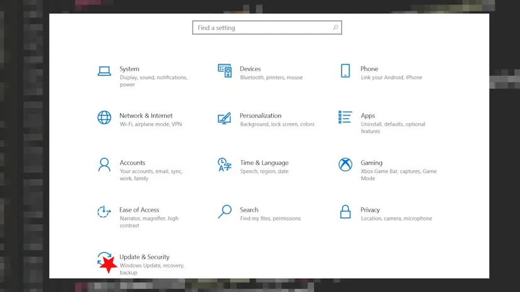Viewport: 520px width, 292px height.
Task: Open Ease of Access title
Action: [139, 210]
